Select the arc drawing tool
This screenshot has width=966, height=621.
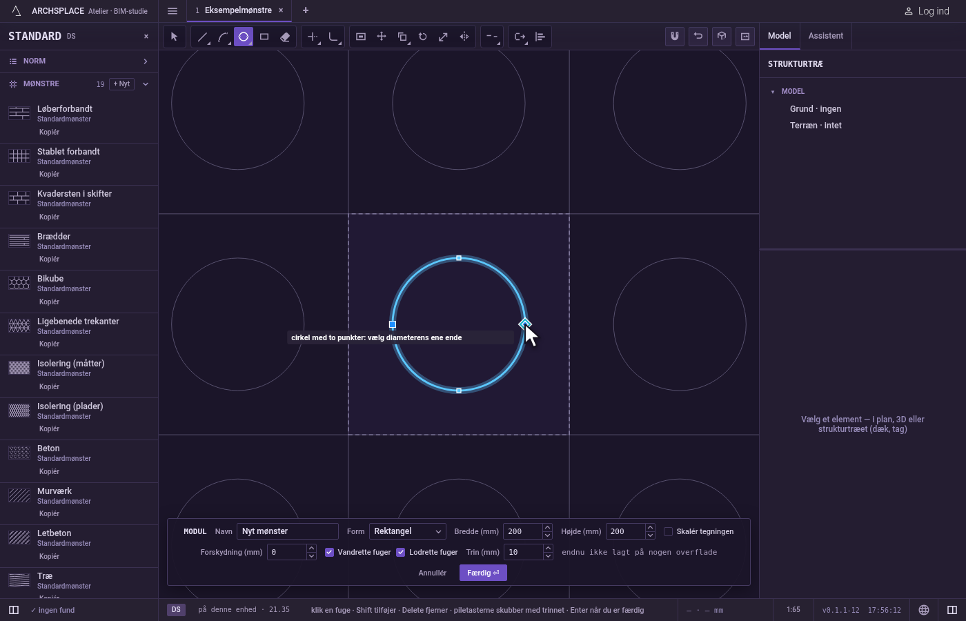[x=223, y=37]
